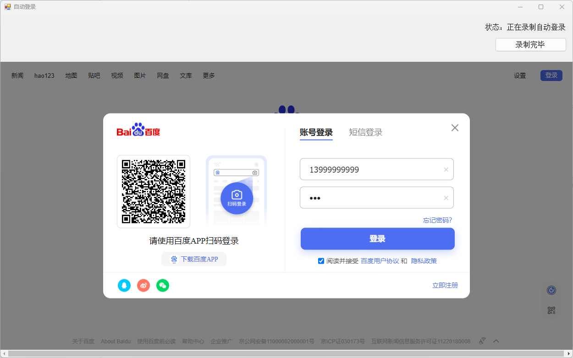Click the circular assistant icon at right

click(551, 290)
